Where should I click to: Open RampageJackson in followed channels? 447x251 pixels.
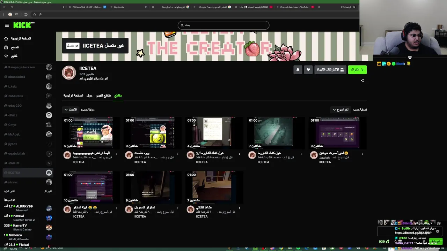(x=28, y=67)
